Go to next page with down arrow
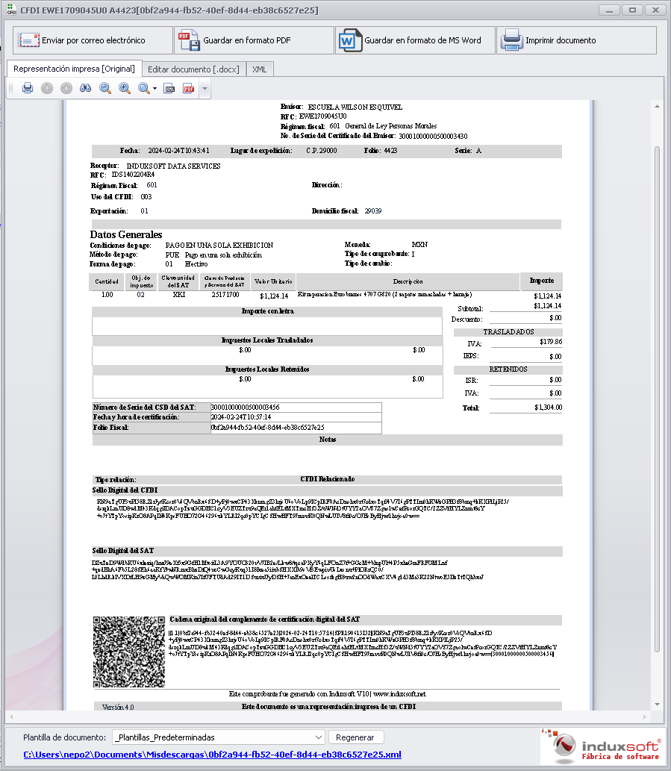This screenshot has width=671, height=771. click(x=66, y=88)
